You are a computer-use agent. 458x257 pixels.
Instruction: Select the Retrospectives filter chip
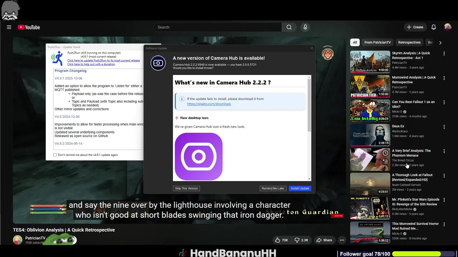(x=409, y=42)
